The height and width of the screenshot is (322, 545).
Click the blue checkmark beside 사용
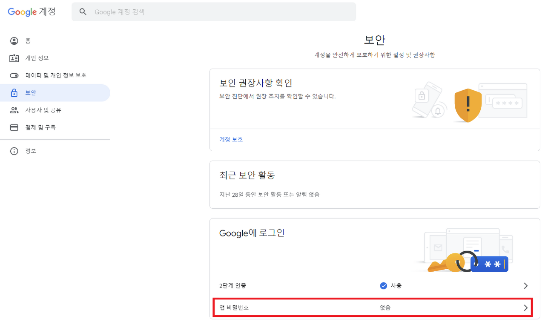coord(383,286)
